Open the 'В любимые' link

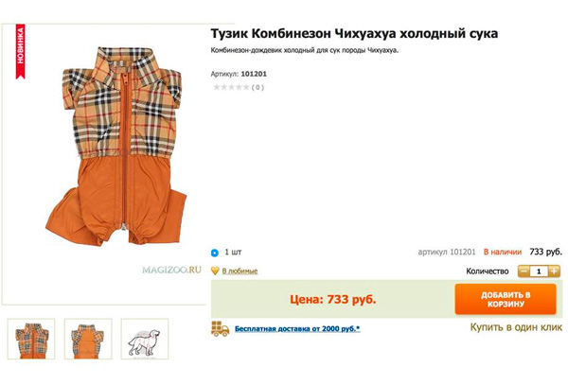pyautogui.click(x=240, y=271)
